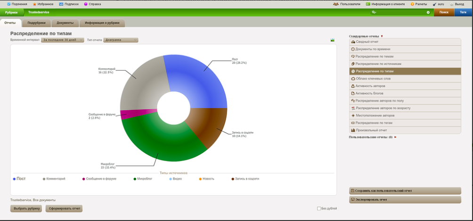This screenshot has height=221, width=473.
Task: Open the Рубрики menu in green bar
Action: (x=11, y=12)
